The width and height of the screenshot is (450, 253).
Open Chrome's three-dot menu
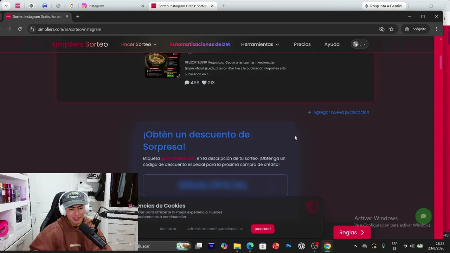point(436,29)
